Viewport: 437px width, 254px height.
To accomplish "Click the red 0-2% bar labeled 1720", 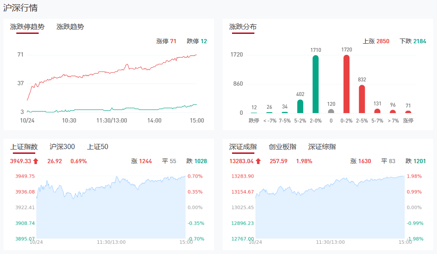I will pos(346,84).
